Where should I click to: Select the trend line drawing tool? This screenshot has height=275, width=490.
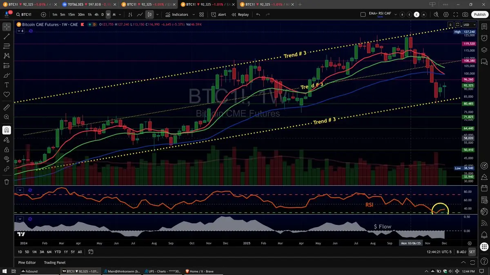(7, 36)
